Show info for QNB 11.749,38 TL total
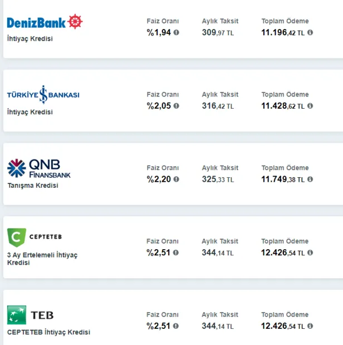The image size is (343, 345). pos(310,179)
